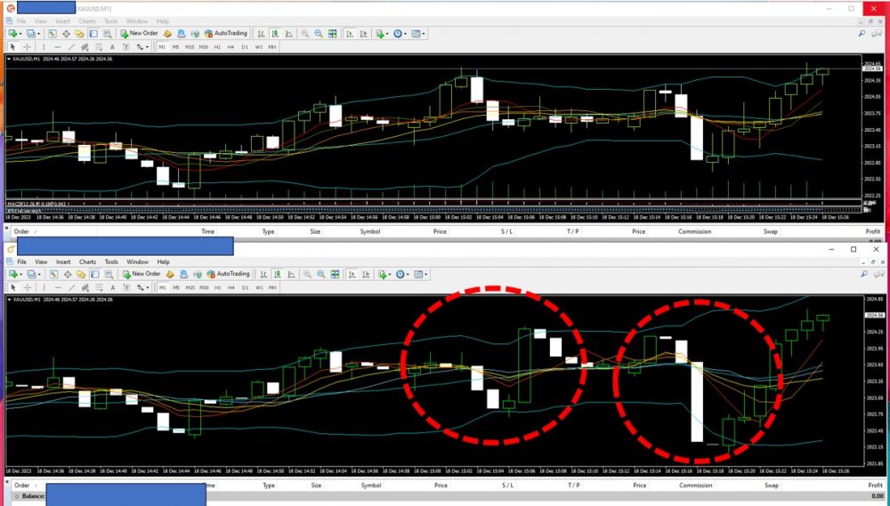Show the Navigator panel in the upper window

[x=79, y=34]
